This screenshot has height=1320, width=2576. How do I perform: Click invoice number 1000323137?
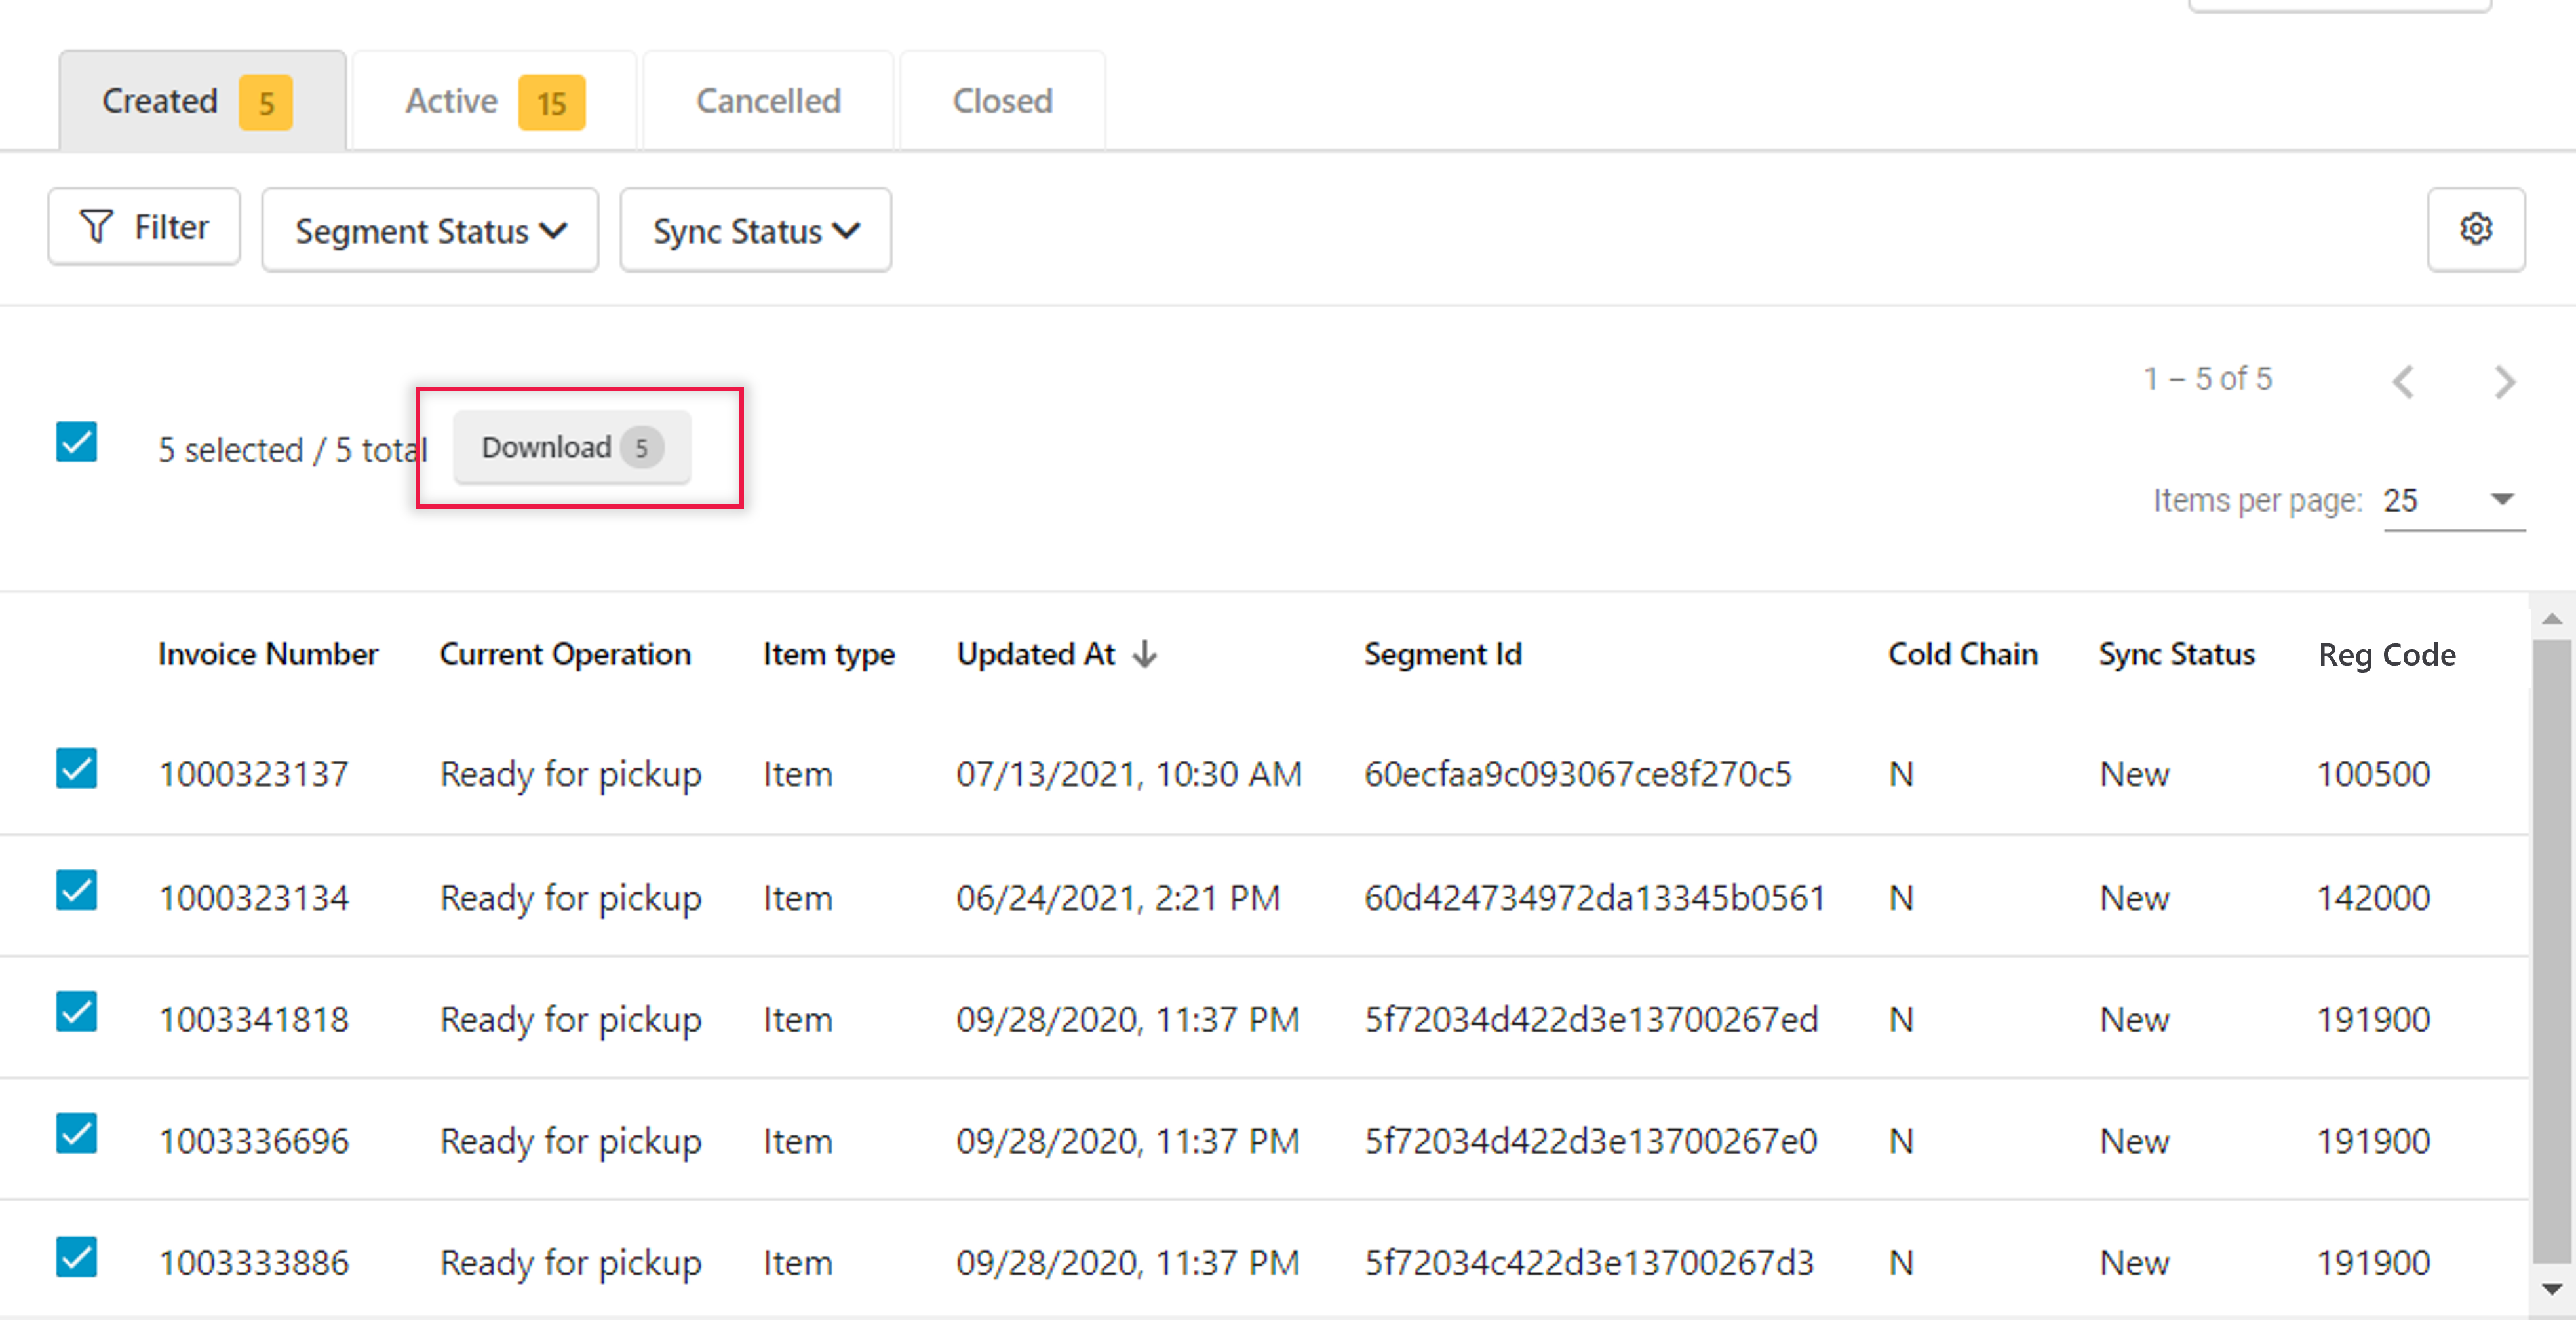click(x=254, y=774)
